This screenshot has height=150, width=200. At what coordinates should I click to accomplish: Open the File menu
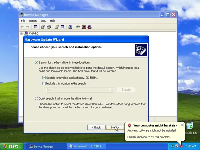click(23, 21)
